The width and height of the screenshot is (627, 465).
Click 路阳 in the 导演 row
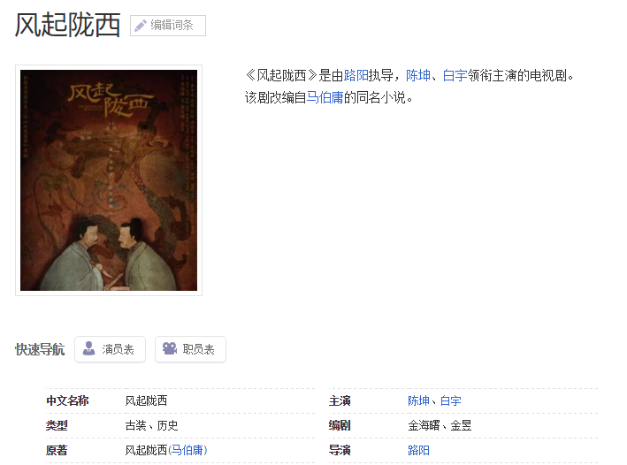[x=418, y=450]
